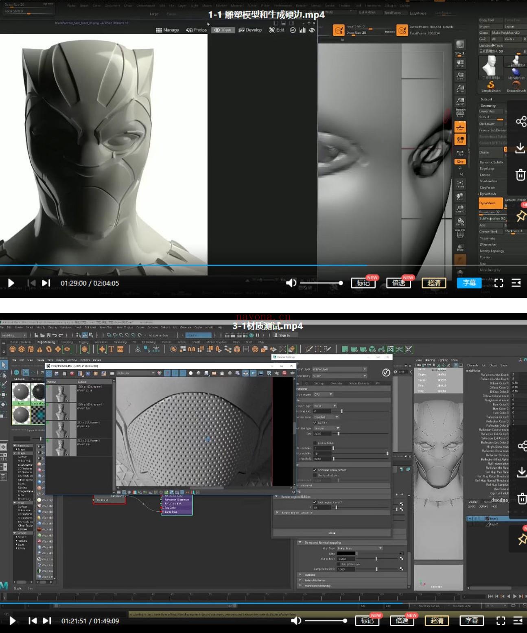Click Maya Sign In button
Image resolution: width=527 pixels, height=633 pixels.
tap(282, 335)
